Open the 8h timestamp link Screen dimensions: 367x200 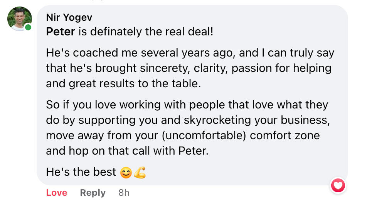click(124, 193)
